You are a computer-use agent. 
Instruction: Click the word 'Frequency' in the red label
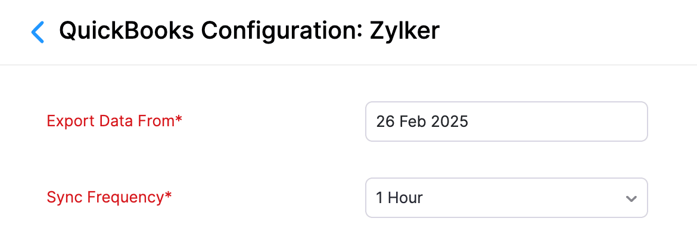tap(125, 197)
